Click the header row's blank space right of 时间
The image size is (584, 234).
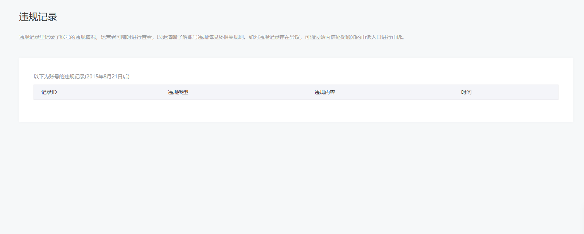pyautogui.click(x=518, y=92)
